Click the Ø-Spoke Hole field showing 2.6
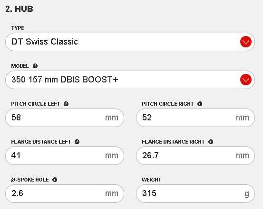This screenshot has width=263, height=209. pos(65,194)
